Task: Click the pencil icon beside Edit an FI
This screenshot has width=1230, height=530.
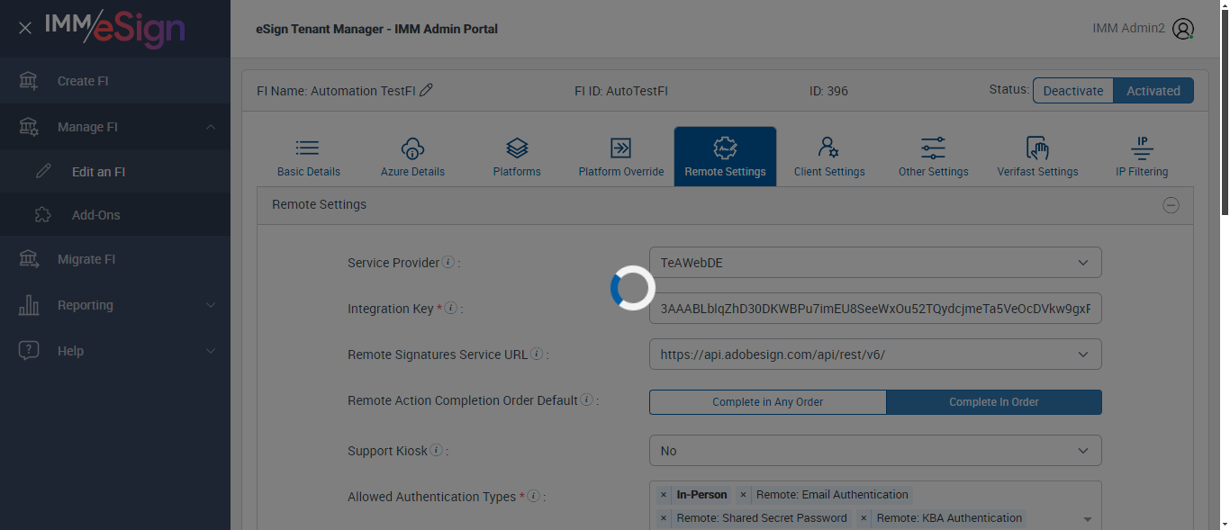Action: click(x=43, y=172)
